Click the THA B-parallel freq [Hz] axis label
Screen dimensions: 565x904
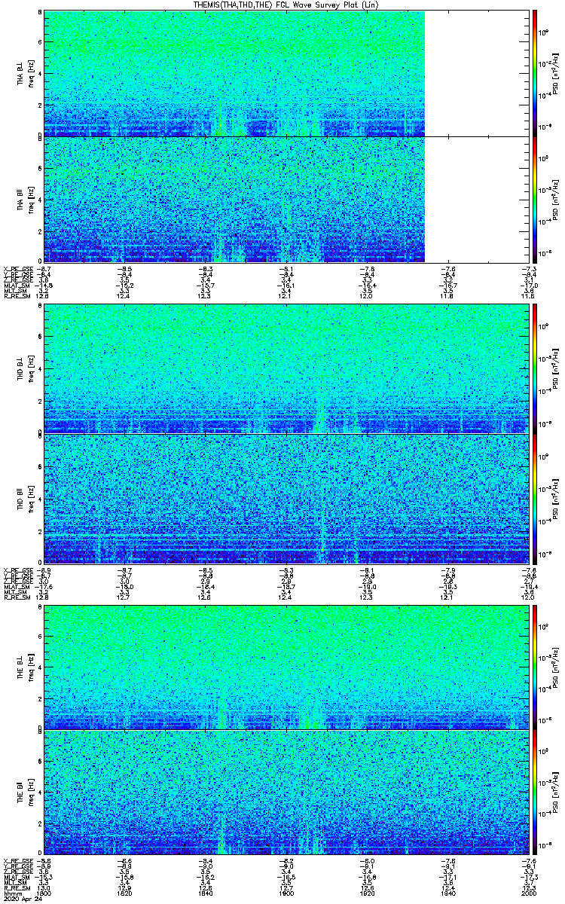32,199
